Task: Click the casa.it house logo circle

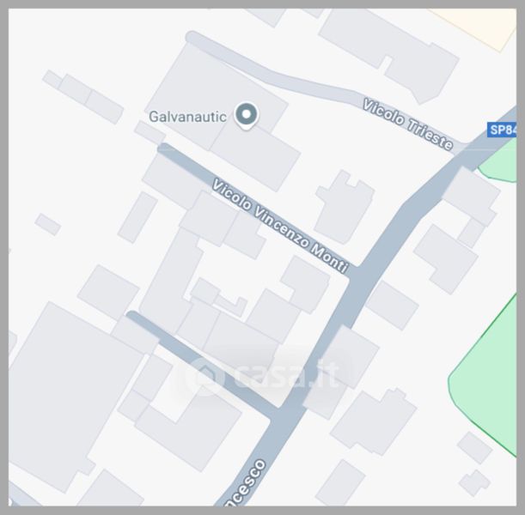Action: click(205, 377)
